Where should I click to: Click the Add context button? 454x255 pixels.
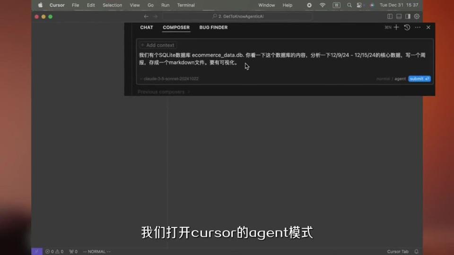pos(158,45)
